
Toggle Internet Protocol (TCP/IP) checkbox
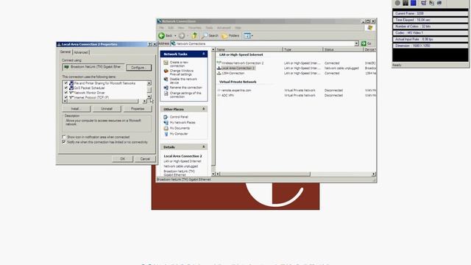pos(66,97)
